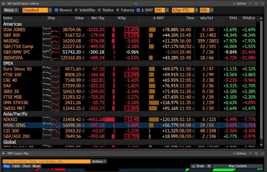
Task: Collapse Map Content with double chevron icon
Action: pyautogui.click(x=209, y=166)
